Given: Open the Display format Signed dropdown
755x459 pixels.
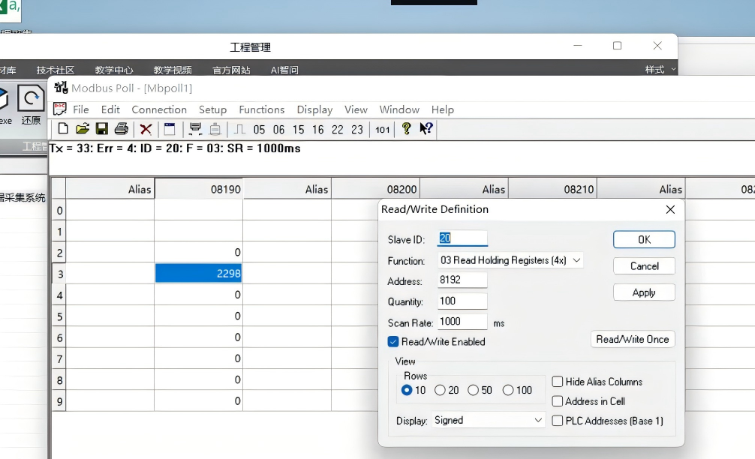Looking at the screenshot, I should point(489,421).
